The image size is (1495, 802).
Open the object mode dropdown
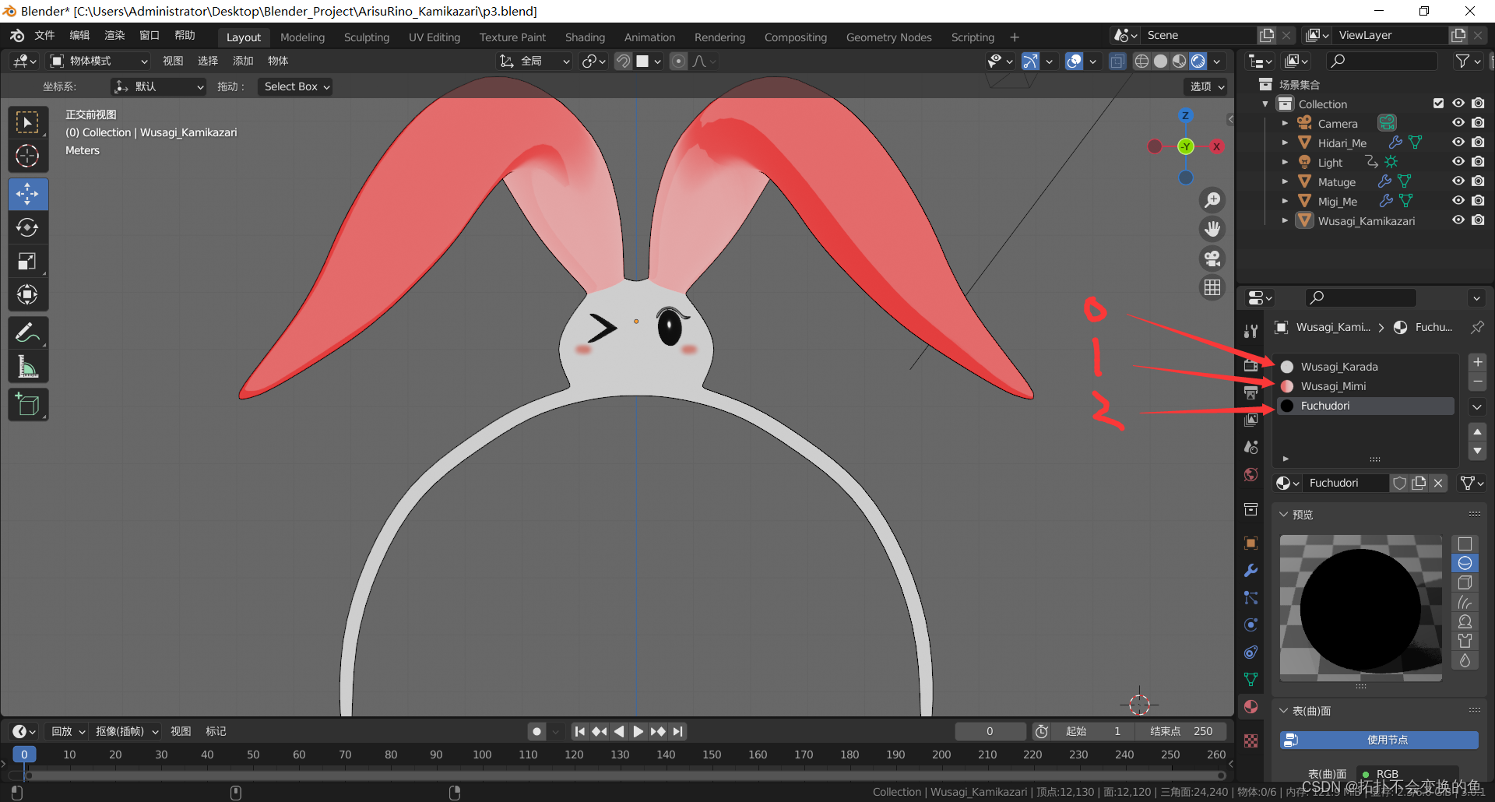pyautogui.click(x=99, y=61)
